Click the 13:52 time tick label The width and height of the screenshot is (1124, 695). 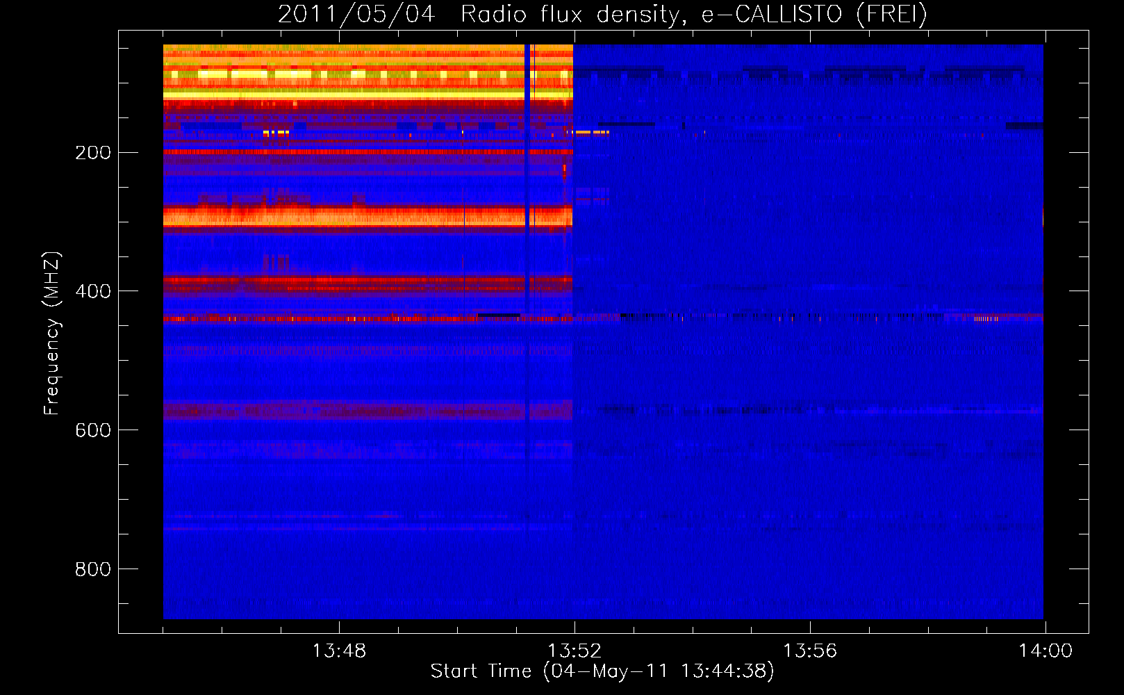(575, 651)
